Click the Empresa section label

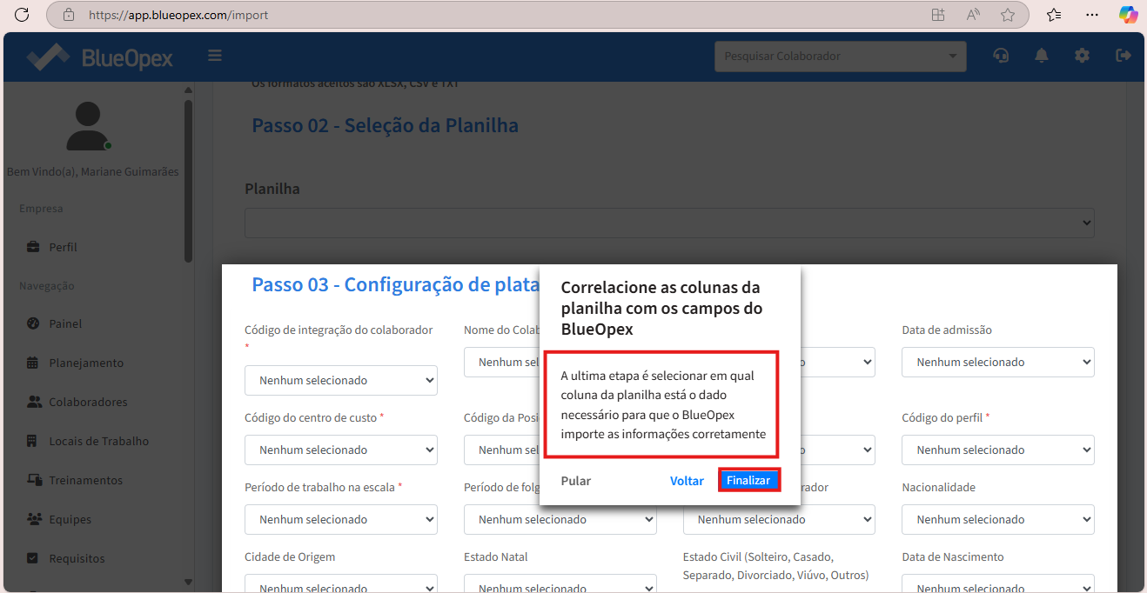coord(41,208)
